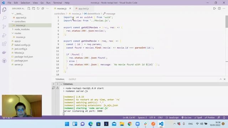Click the feedback icon in status bar
This screenshot has height=128, width=228.
(219, 118)
